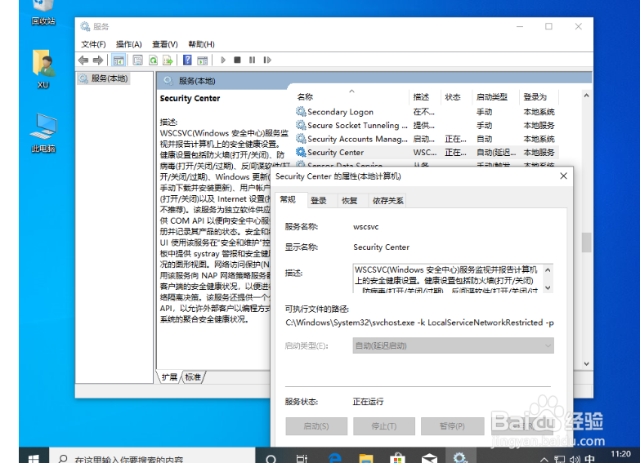Open the 启动类型 dropdown
The width and height of the screenshot is (640, 463).
click(453, 345)
